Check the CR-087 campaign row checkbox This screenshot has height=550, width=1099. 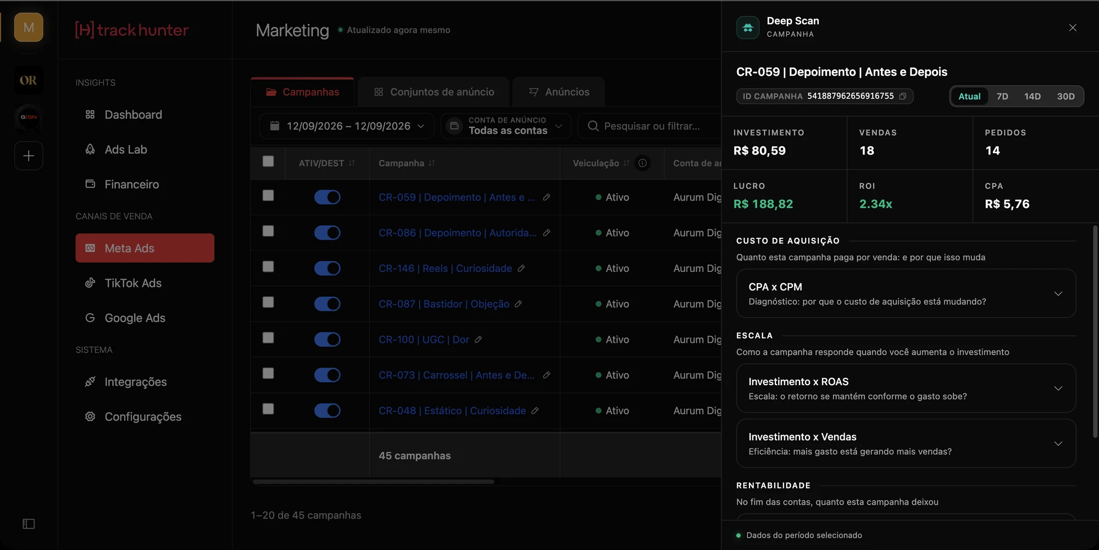pyautogui.click(x=268, y=302)
